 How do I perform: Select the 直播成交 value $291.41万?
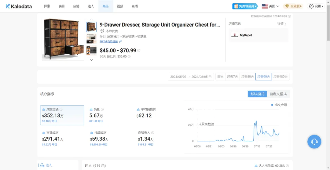click(53, 139)
